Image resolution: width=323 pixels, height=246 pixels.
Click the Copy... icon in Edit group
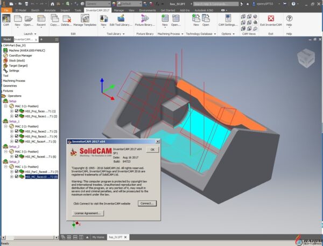(x=55, y=18)
